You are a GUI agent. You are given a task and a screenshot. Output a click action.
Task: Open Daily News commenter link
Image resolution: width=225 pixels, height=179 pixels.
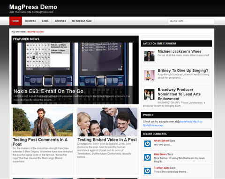tap(160, 154)
